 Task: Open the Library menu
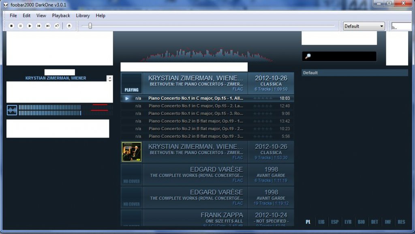(83, 16)
